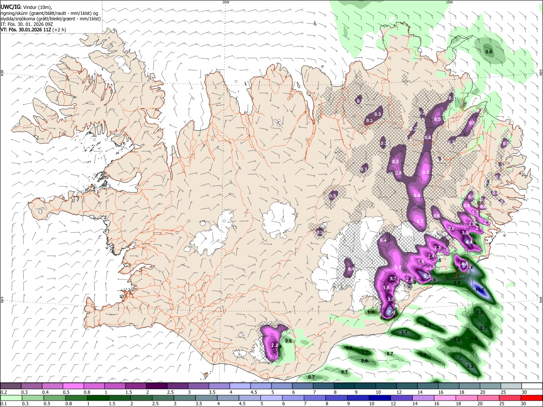This screenshot has height=407, width=543.
Task: Click the '1.7' precipitation value on the map
Action: 365,352
